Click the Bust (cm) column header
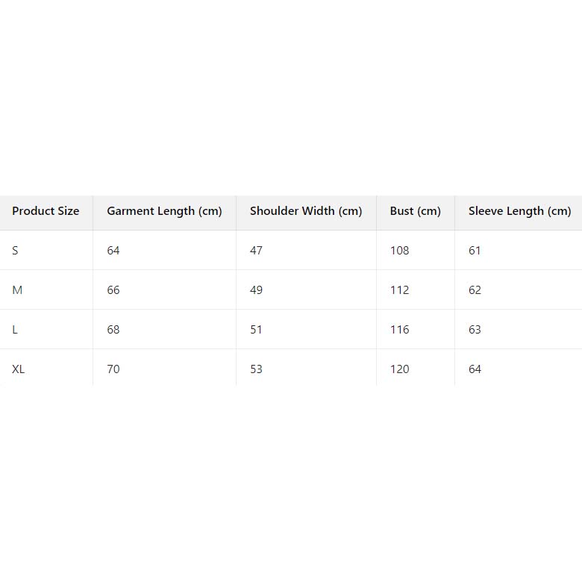Screen dimensions: 582x582 coord(415,211)
